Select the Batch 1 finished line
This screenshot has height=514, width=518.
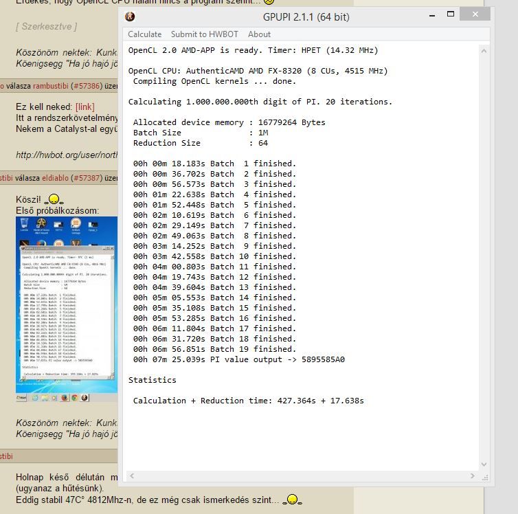[x=215, y=164]
